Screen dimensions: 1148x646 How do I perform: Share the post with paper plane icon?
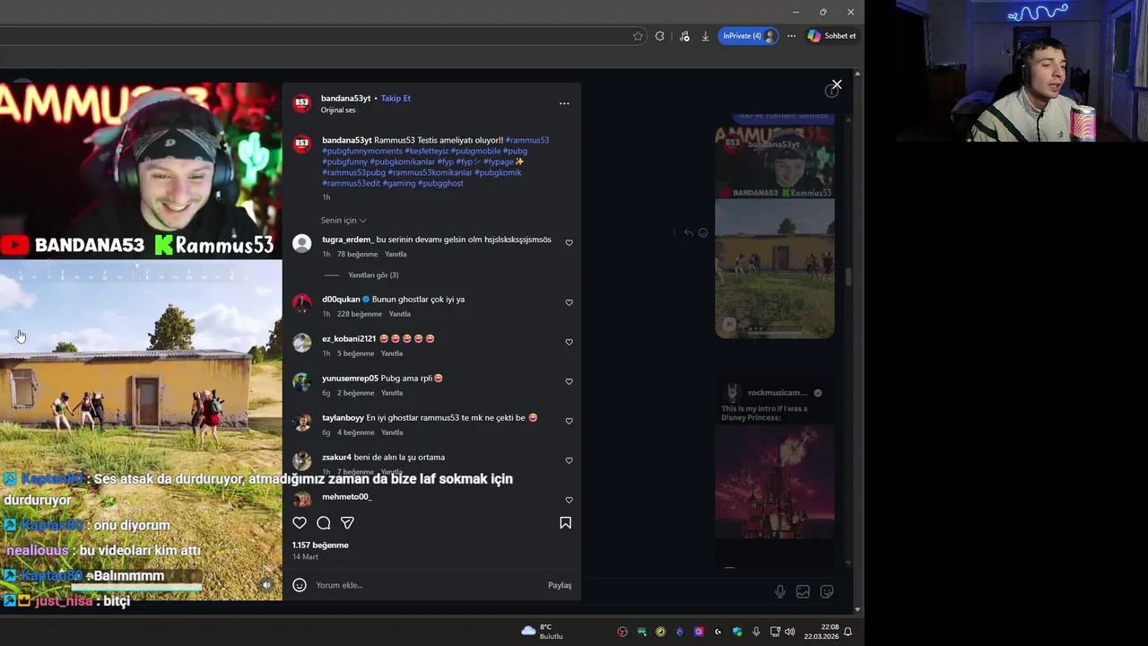[347, 523]
